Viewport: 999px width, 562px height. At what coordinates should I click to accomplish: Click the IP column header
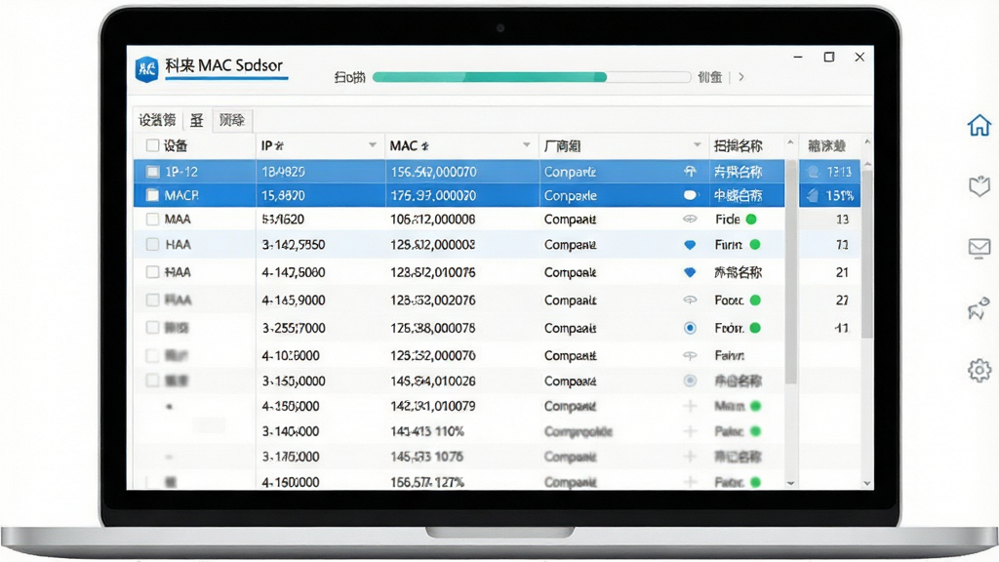click(319, 146)
